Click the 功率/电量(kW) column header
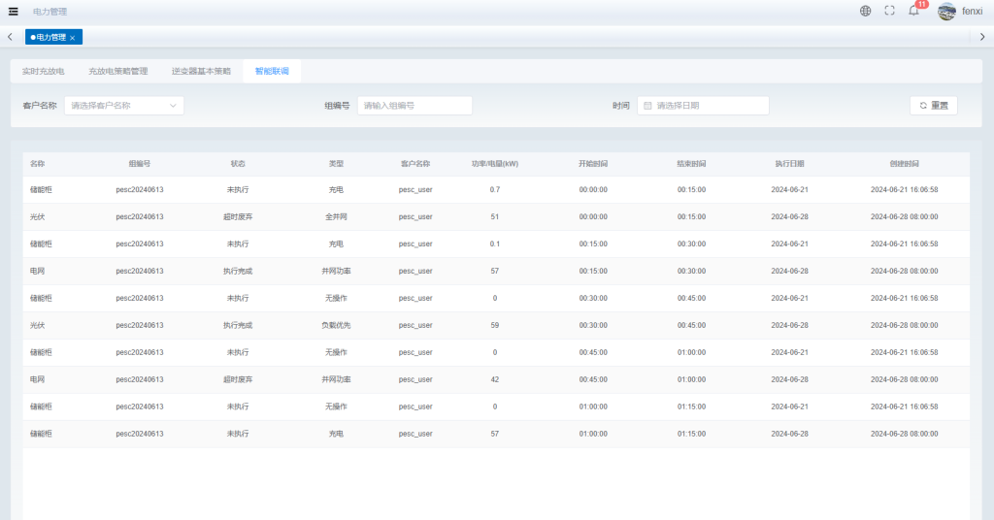The height and width of the screenshot is (520, 994). (494, 164)
